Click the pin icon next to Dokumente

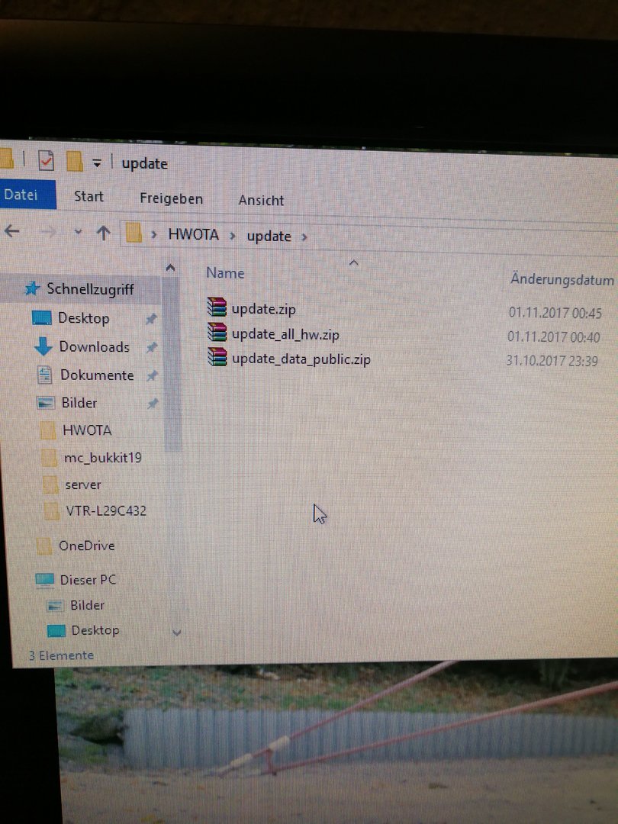click(x=153, y=375)
